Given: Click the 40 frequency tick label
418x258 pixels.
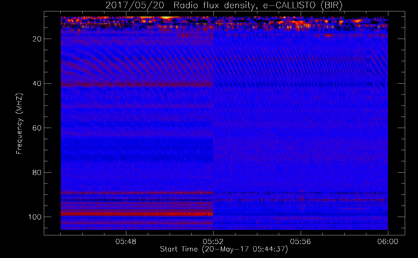Looking at the screenshot, I should pyautogui.click(x=37, y=84).
